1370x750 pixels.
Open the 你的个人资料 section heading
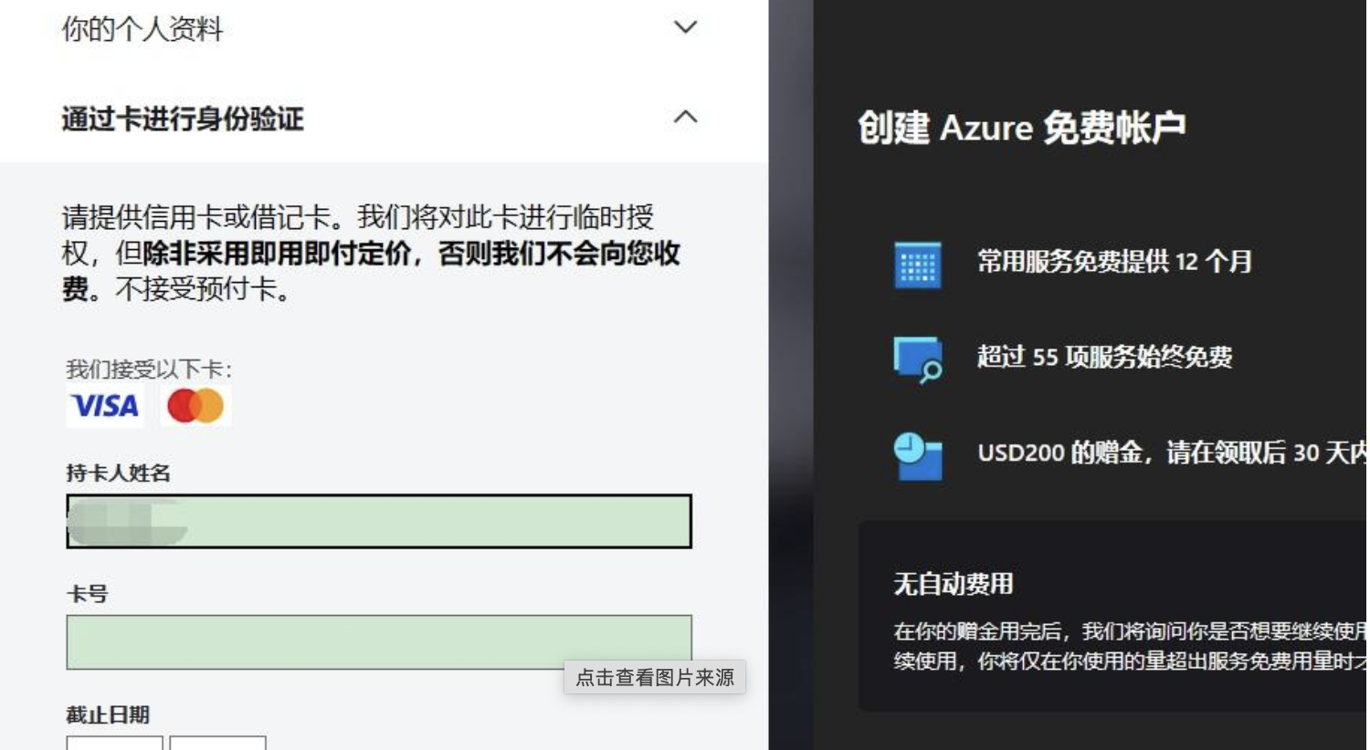click(x=142, y=29)
